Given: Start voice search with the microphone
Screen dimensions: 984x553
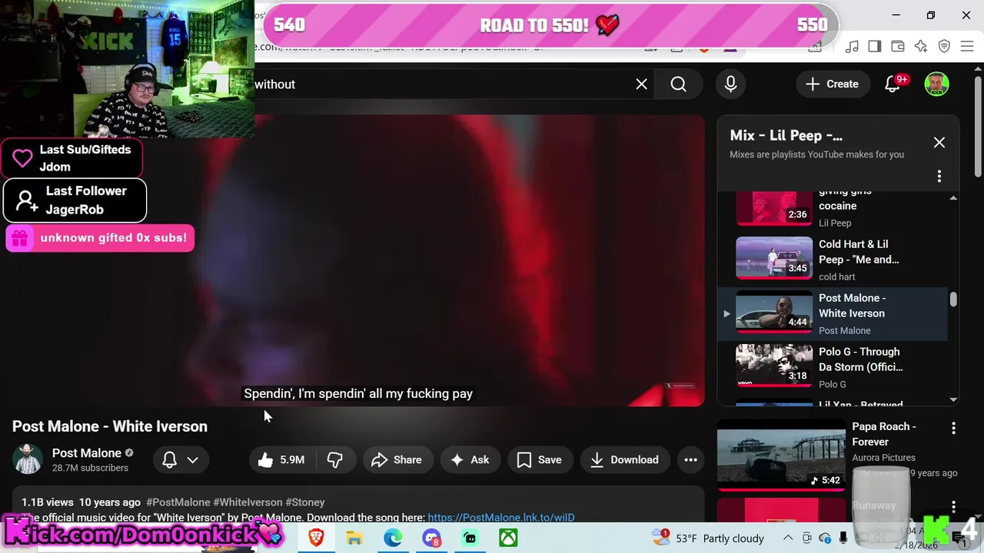Looking at the screenshot, I should coord(730,84).
